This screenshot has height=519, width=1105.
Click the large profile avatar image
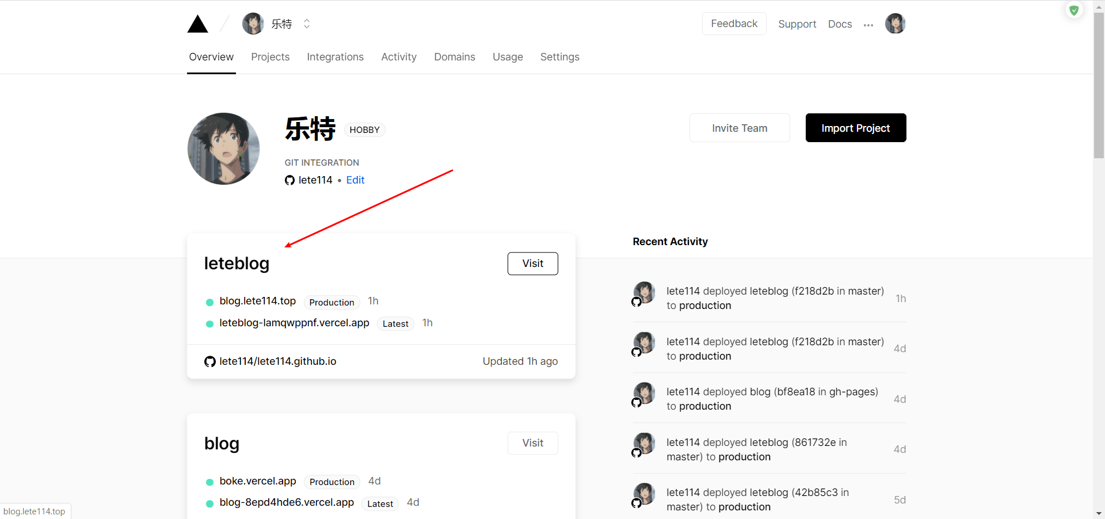pyautogui.click(x=223, y=148)
